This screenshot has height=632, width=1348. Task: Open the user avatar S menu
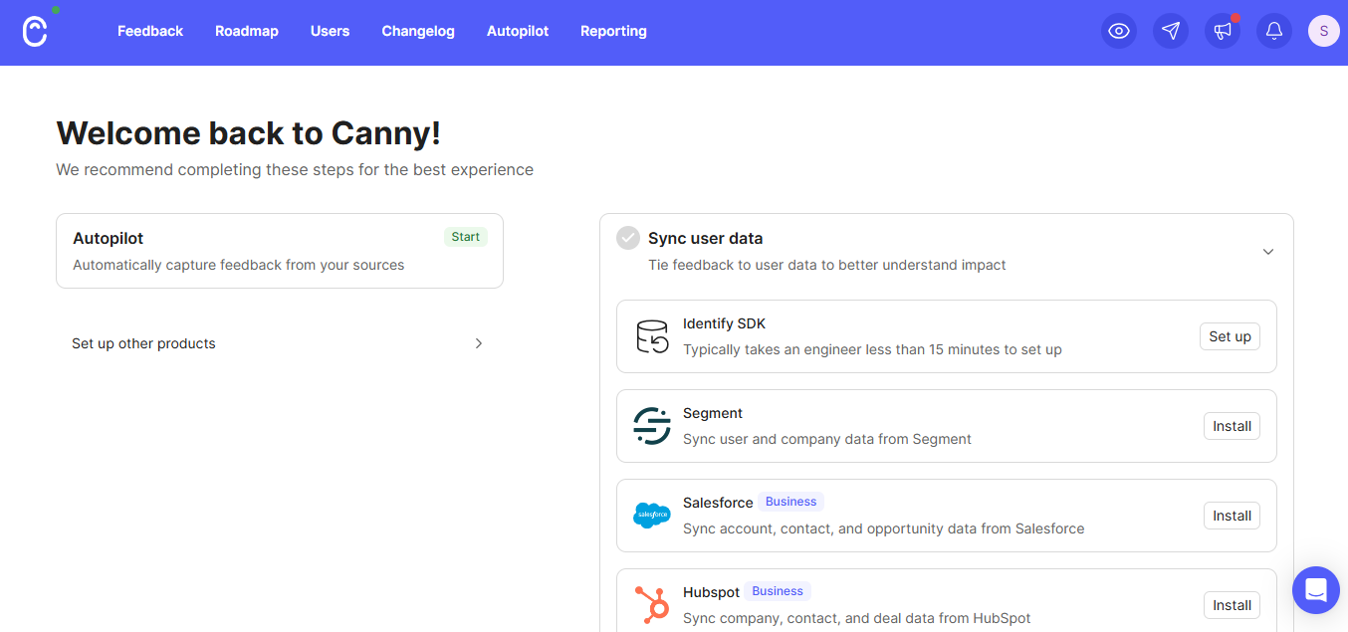[1324, 31]
